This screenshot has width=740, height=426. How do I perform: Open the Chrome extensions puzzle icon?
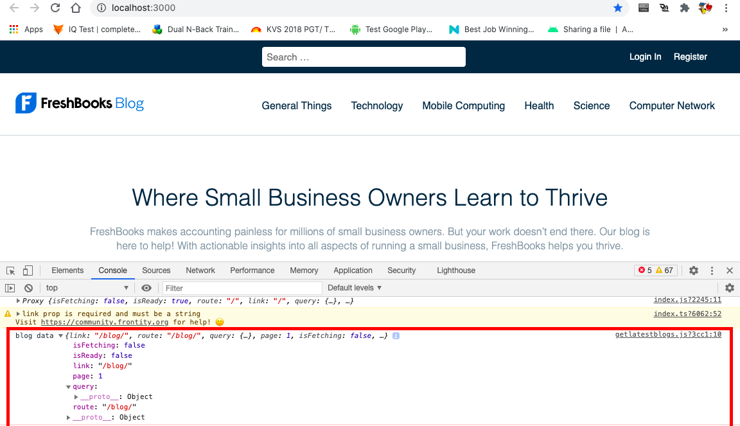pos(685,8)
